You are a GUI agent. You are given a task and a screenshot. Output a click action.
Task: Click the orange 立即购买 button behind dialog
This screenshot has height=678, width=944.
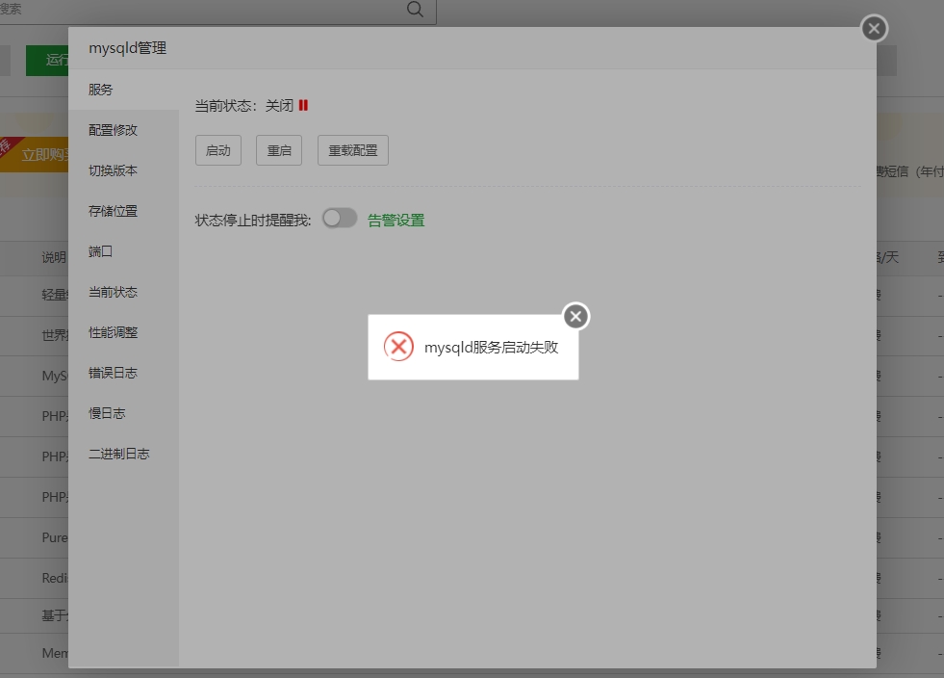pyautogui.click(x=35, y=154)
